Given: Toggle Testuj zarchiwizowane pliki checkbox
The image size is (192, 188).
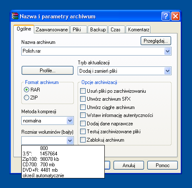Looking at the screenshot, I should 83,132.
